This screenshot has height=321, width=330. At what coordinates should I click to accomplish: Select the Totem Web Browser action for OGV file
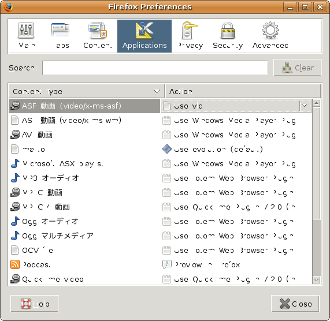[x=233, y=251]
